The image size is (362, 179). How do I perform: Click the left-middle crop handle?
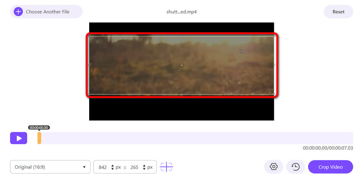(x=89, y=65)
